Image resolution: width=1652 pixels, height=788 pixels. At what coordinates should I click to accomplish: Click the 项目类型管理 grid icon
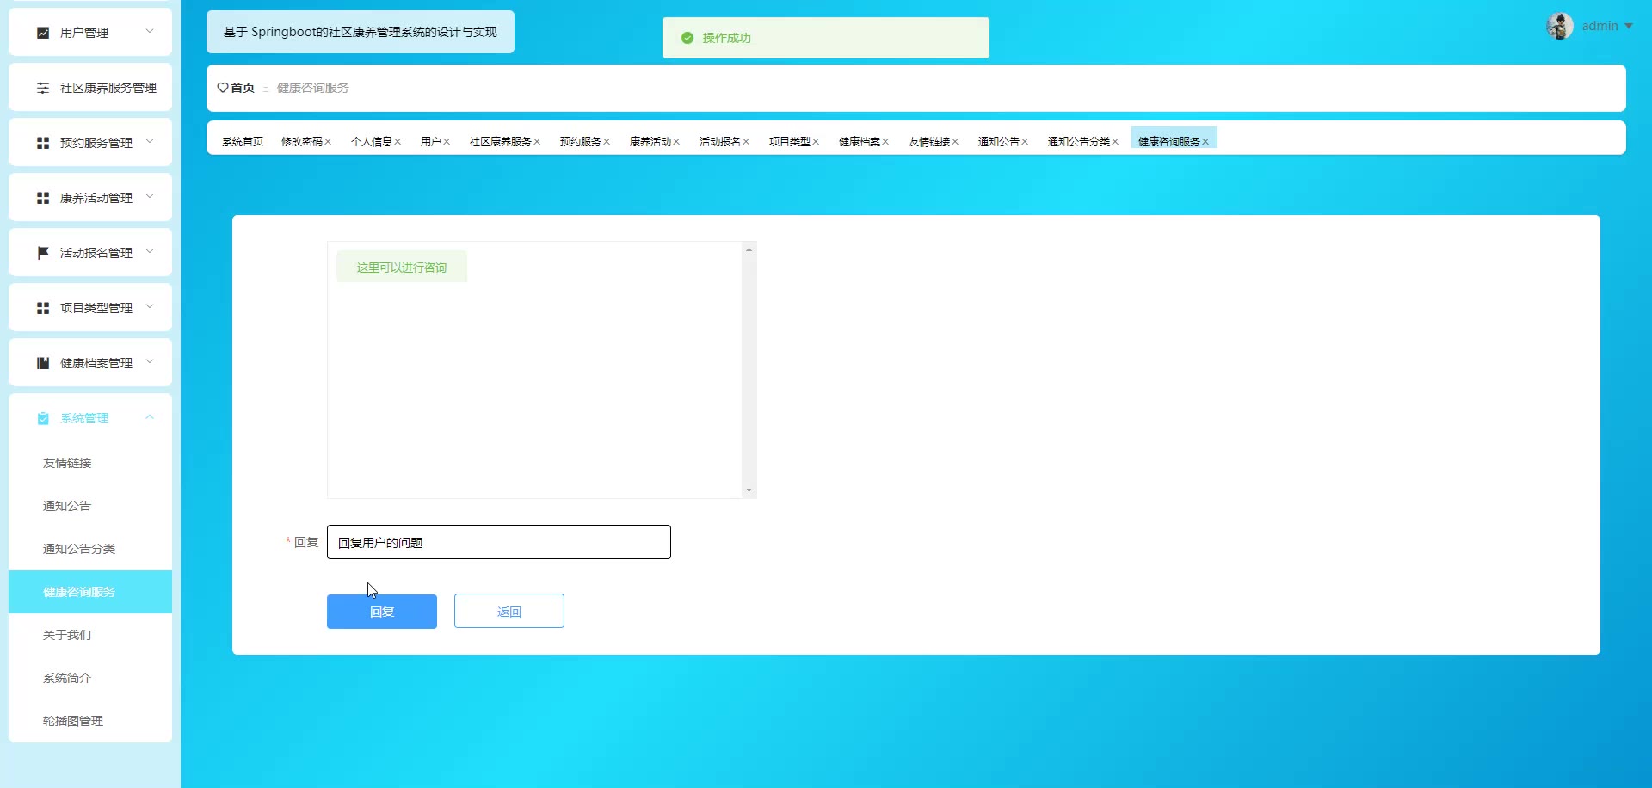(x=43, y=308)
